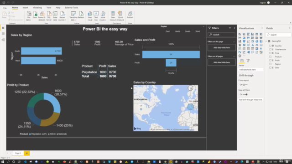The width and height of the screenshot is (292, 164).
Task: Open the Report view from left sidebar
Action: (x=3, y=28)
